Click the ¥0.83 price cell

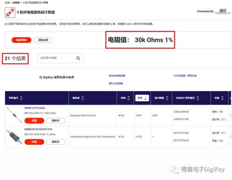tap(121, 115)
